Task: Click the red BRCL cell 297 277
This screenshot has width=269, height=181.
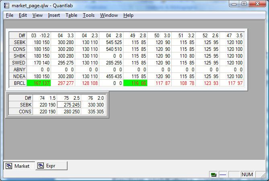Action: coord(63,83)
